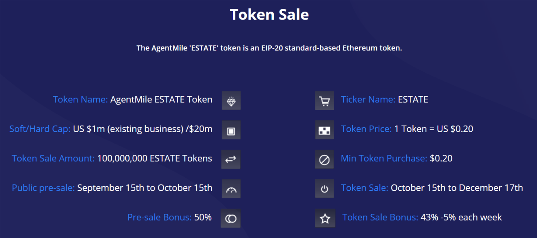Click the Min Token Purchase label
This screenshot has height=238, width=537.
384,158
